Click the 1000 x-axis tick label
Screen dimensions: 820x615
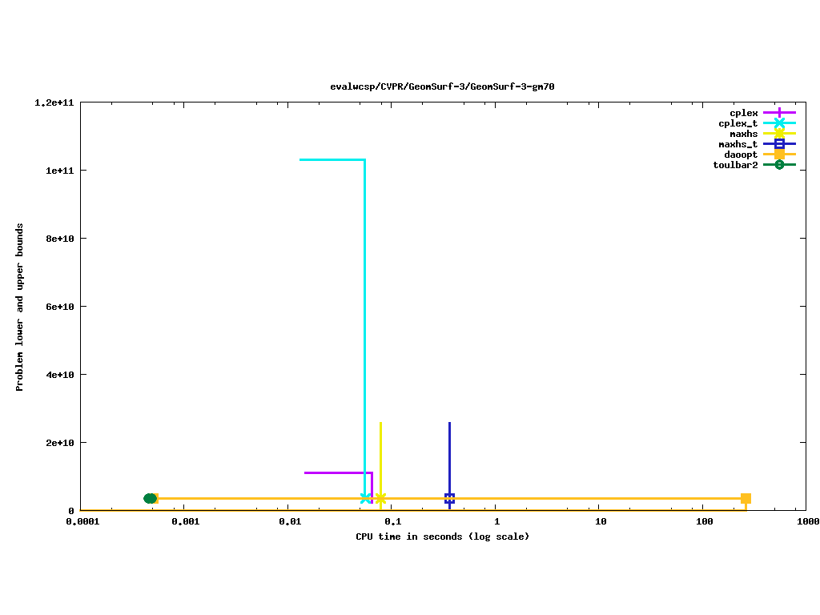806,521
